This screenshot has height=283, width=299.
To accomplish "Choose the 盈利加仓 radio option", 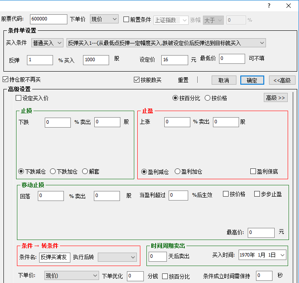I will tap(177, 171).
